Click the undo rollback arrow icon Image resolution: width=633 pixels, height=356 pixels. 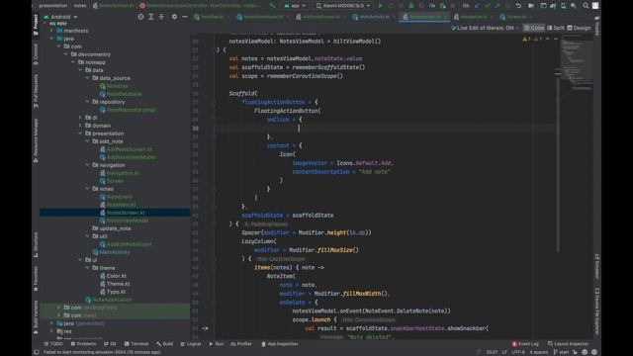[518, 6]
